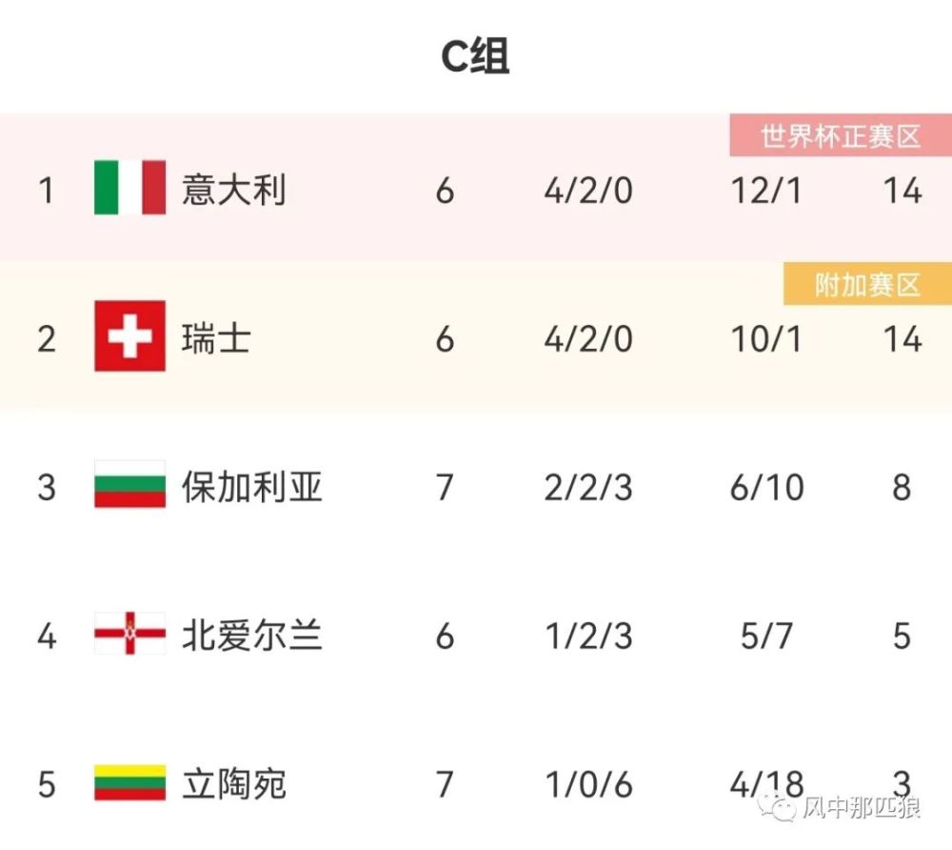This screenshot has height=850, width=952.
Task: Open team 北爱尔兰 from the table
Action: (x=251, y=636)
